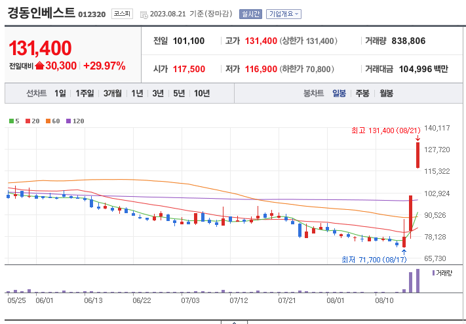The width and height of the screenshot is (466, 324).
Task: Click the 전일 value 101,100
Action: tap(189, 41)
